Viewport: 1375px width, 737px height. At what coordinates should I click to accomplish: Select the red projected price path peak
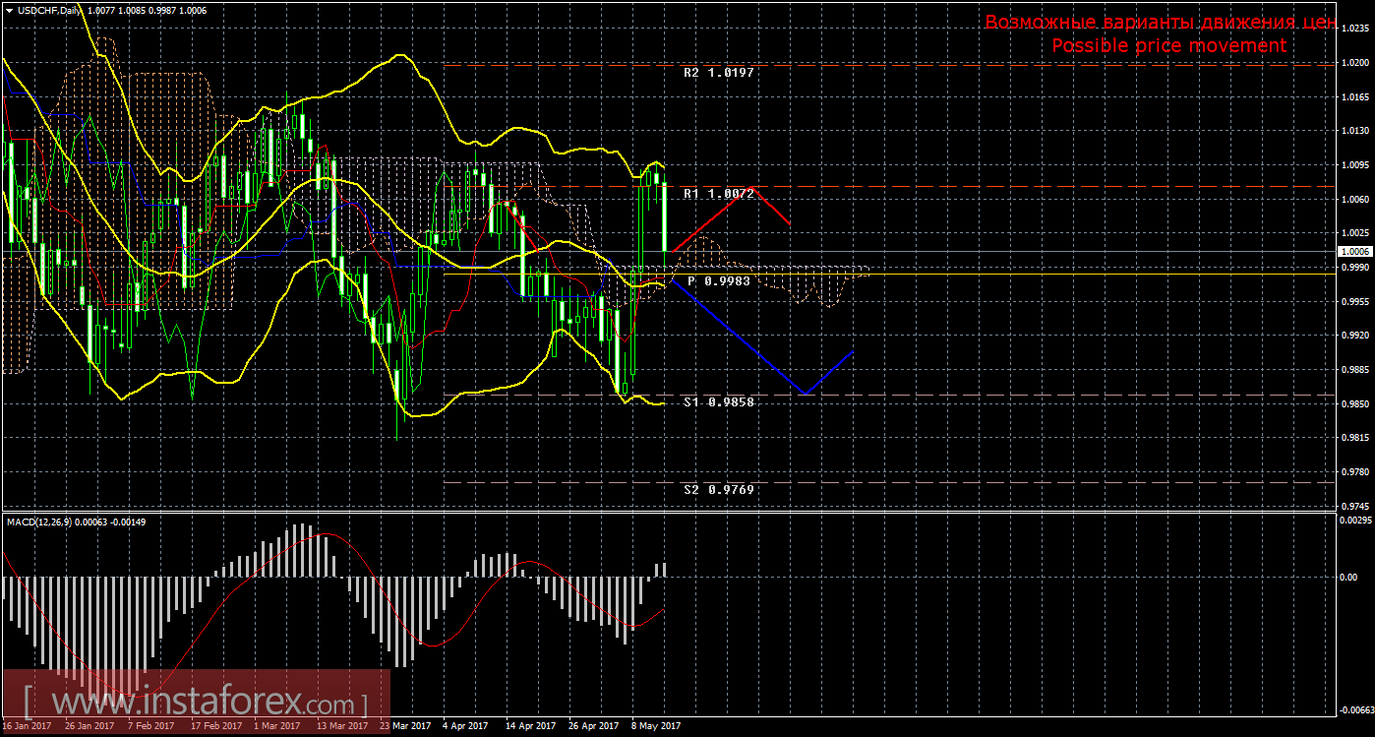752,187
